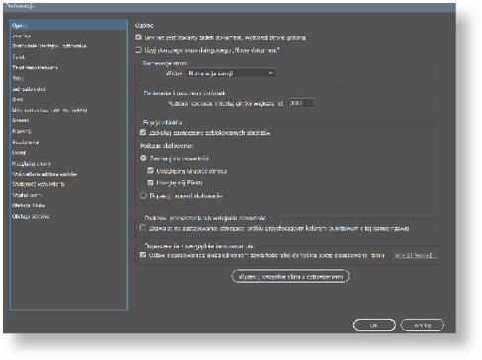Select Obsługa plików in the category list
The height and width of the screenshot is (360, 482).
(29, 205)
